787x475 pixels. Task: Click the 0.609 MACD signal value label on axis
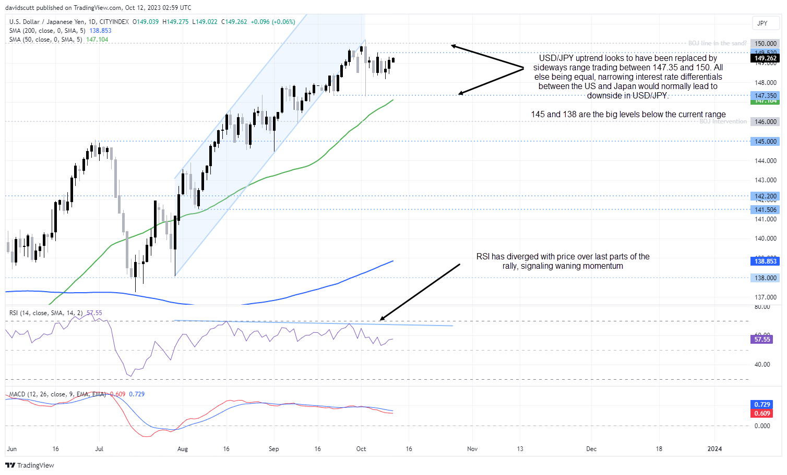coord(762,413)
